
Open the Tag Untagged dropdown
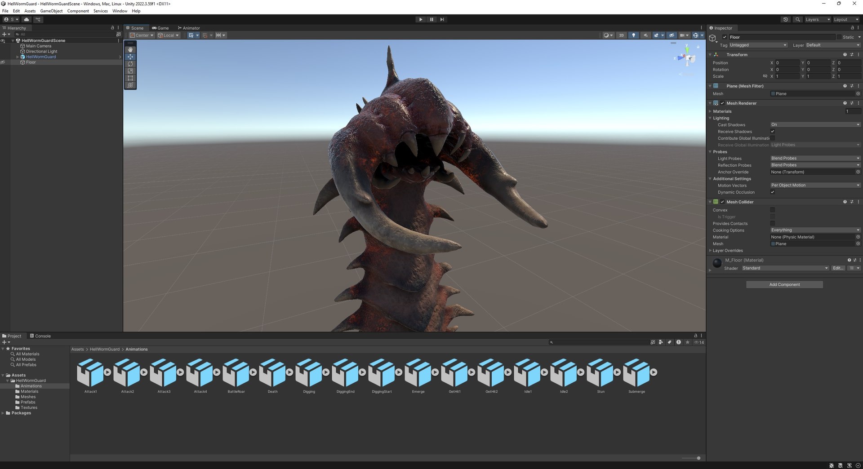tap(758, 45)
